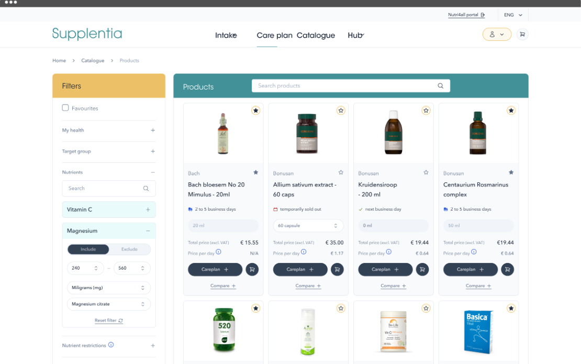This screenshot has width=581, height=364.
Task: Compare the Centaurium Rosmarinus product
Action: 479,286
